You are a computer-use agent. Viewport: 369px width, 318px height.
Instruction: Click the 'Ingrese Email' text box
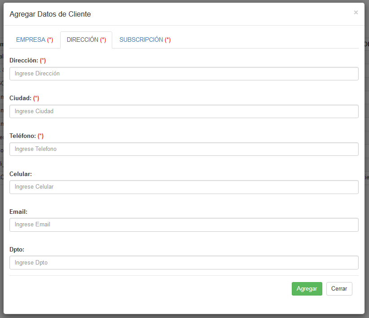click(x=184, y=225)
